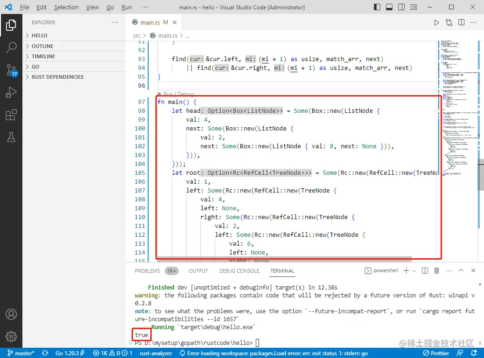
Task: Close the terminal panel
Action: click(473, 270)
